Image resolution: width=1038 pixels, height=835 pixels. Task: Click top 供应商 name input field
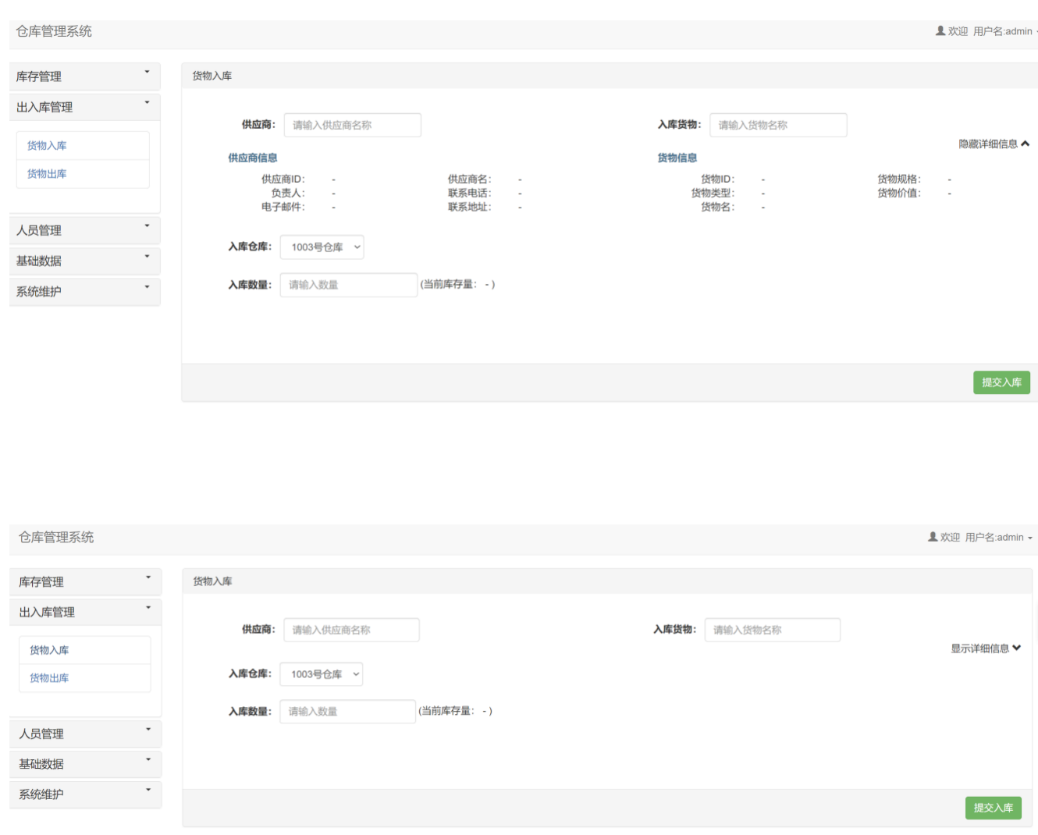coord(352,125)
